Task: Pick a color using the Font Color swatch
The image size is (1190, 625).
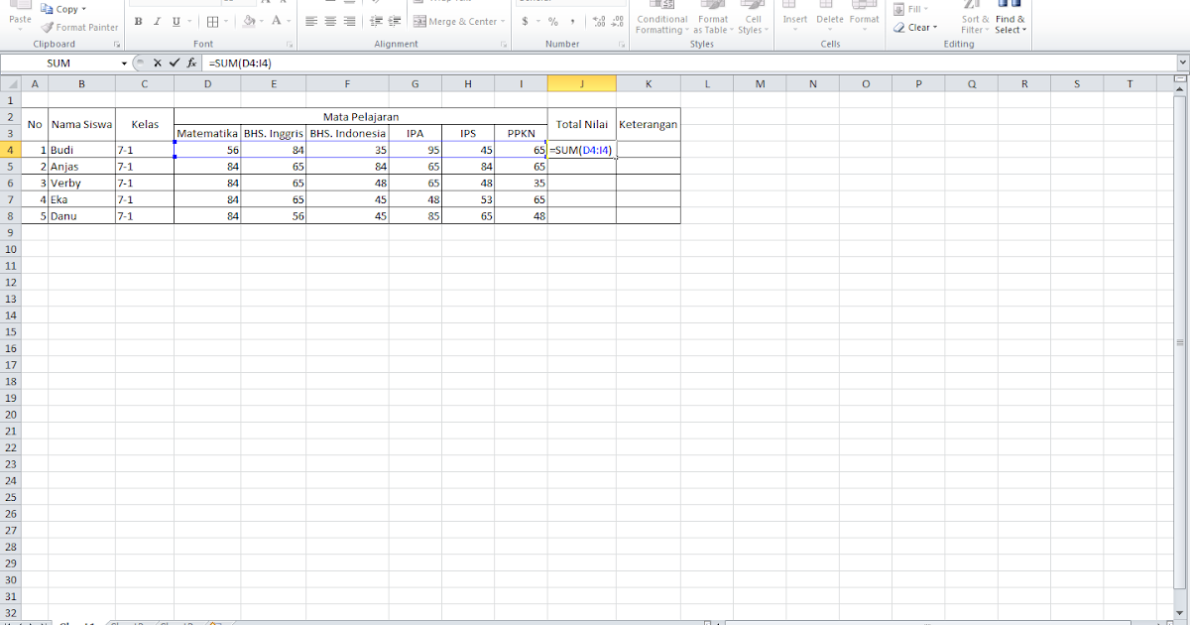Action: click(x=276, y=21)
